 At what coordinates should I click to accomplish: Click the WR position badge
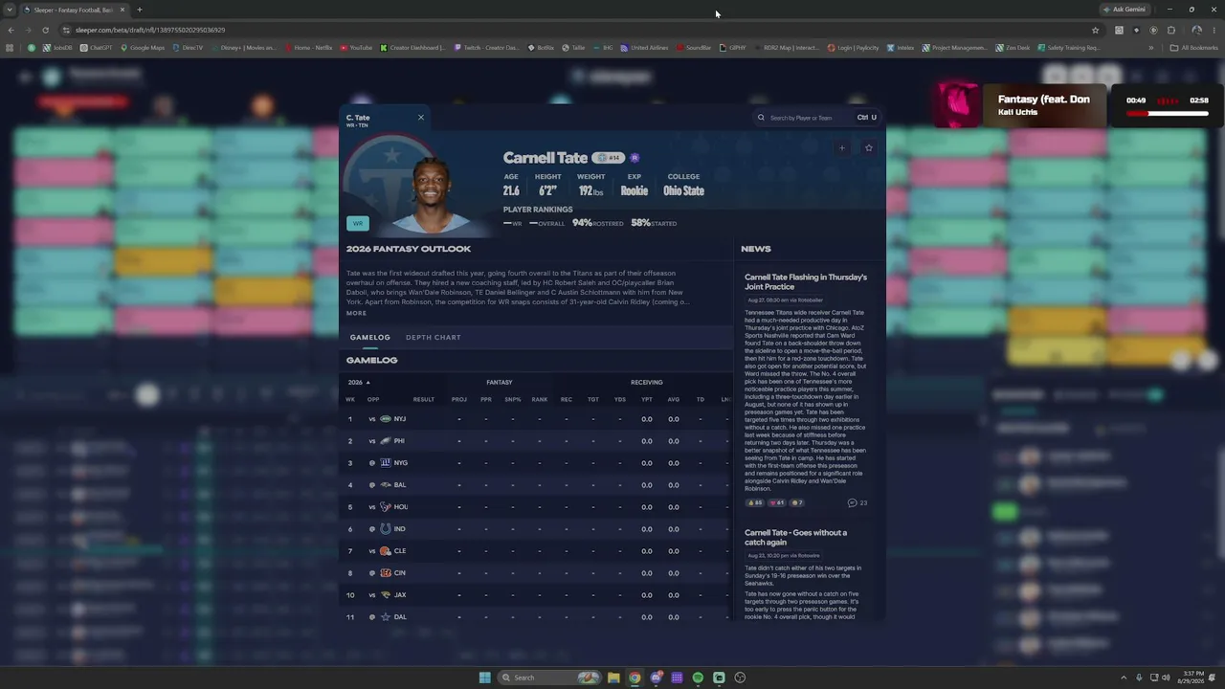357,223
